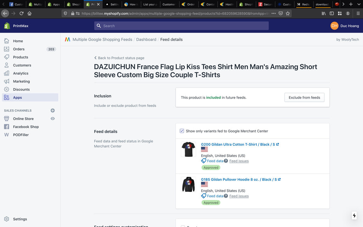Open the browser Library icon
Screen dimensions: 363x227
point(324,13)
